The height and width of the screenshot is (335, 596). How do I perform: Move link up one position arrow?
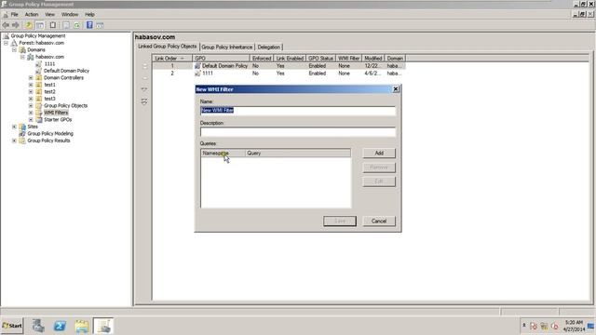[144, 78]
